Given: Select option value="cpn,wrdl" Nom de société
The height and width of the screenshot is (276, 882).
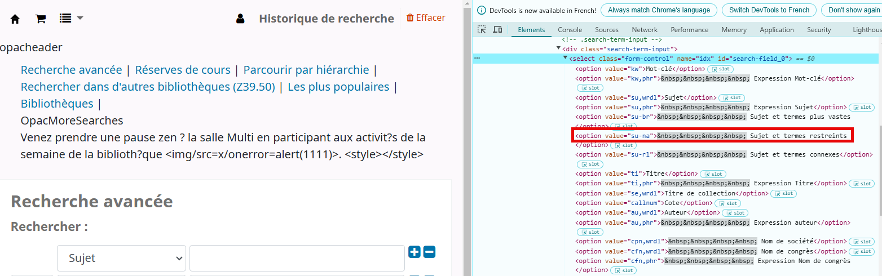Looking at the screenshot, I should click(x=712, y=241).
